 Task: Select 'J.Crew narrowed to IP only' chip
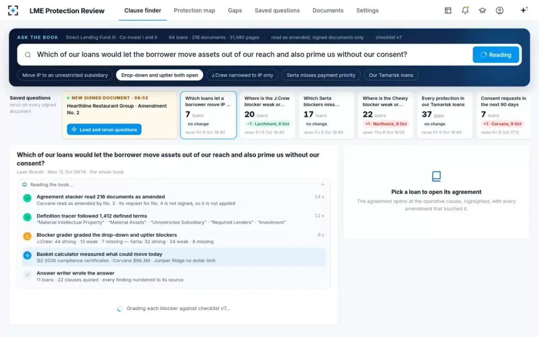coord(243,75)
